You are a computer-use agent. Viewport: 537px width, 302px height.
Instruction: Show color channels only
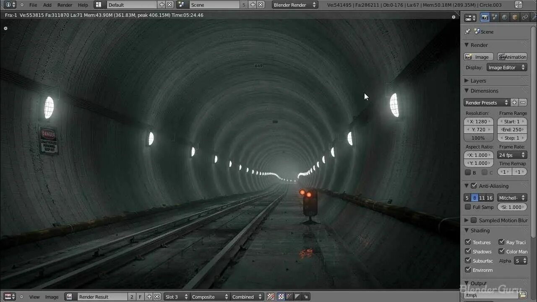pos(281,297)
